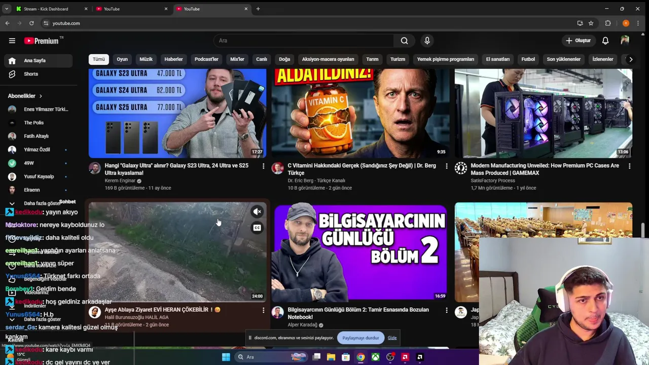Click Paylaşmayı durdur button
Image resolution: width=649 pixels, height=365 pixels.
pyautogui.click(x=360, y=338)
